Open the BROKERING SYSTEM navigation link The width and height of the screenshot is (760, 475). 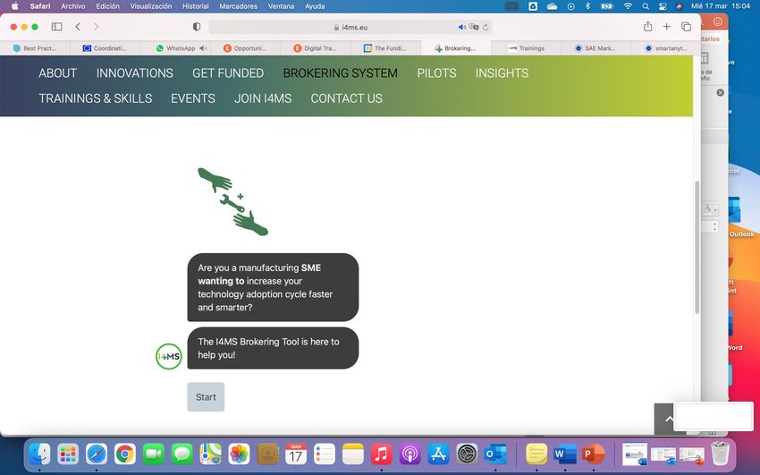coord(341,73)
